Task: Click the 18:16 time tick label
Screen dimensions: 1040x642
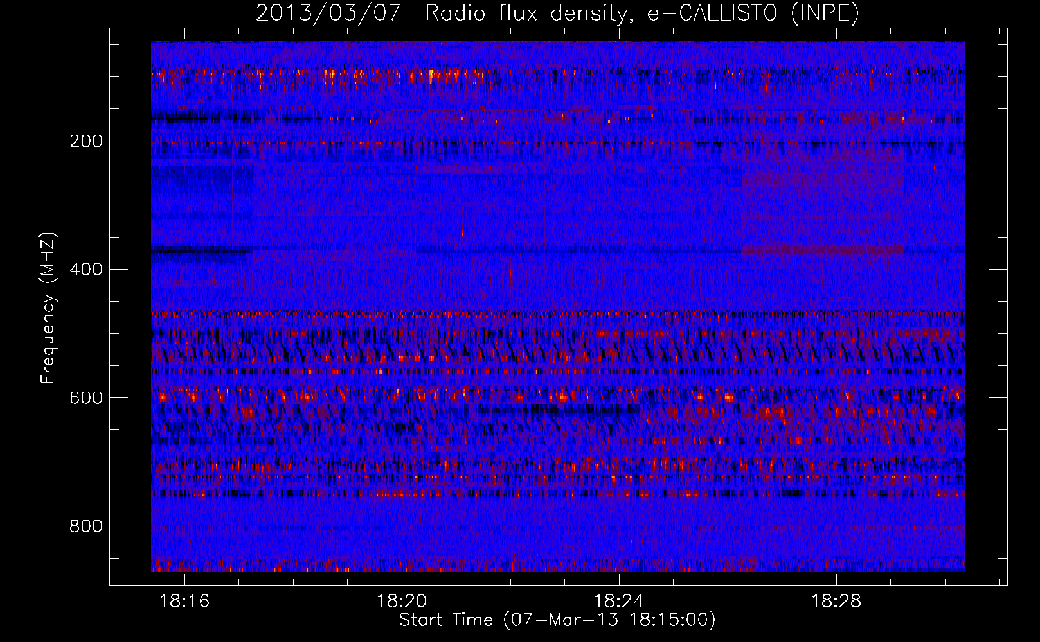Action: point(184,602)
